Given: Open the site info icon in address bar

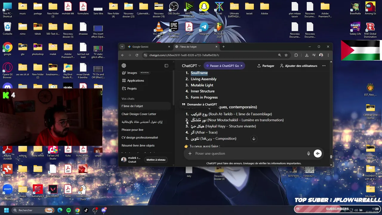Looking at the screenshot, I should (x=145, y=55).
